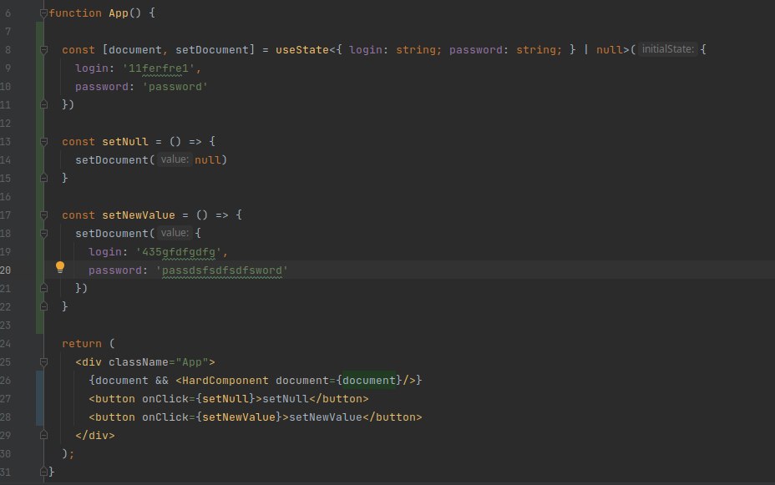The image size is (775, 485).
Task: Click line number 20 in gutter
Action: [6, 270]
